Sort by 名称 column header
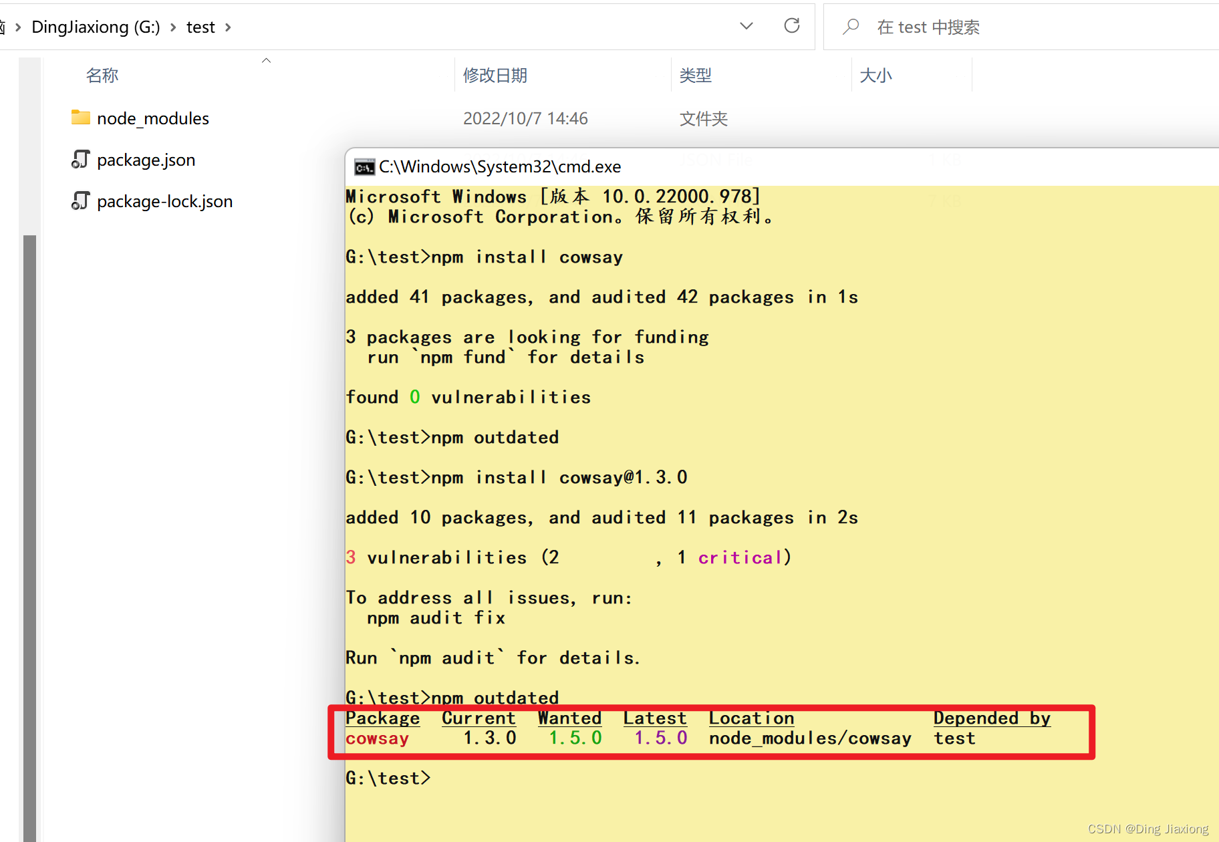Screen dimensions: 1219x842 (102, 75)
